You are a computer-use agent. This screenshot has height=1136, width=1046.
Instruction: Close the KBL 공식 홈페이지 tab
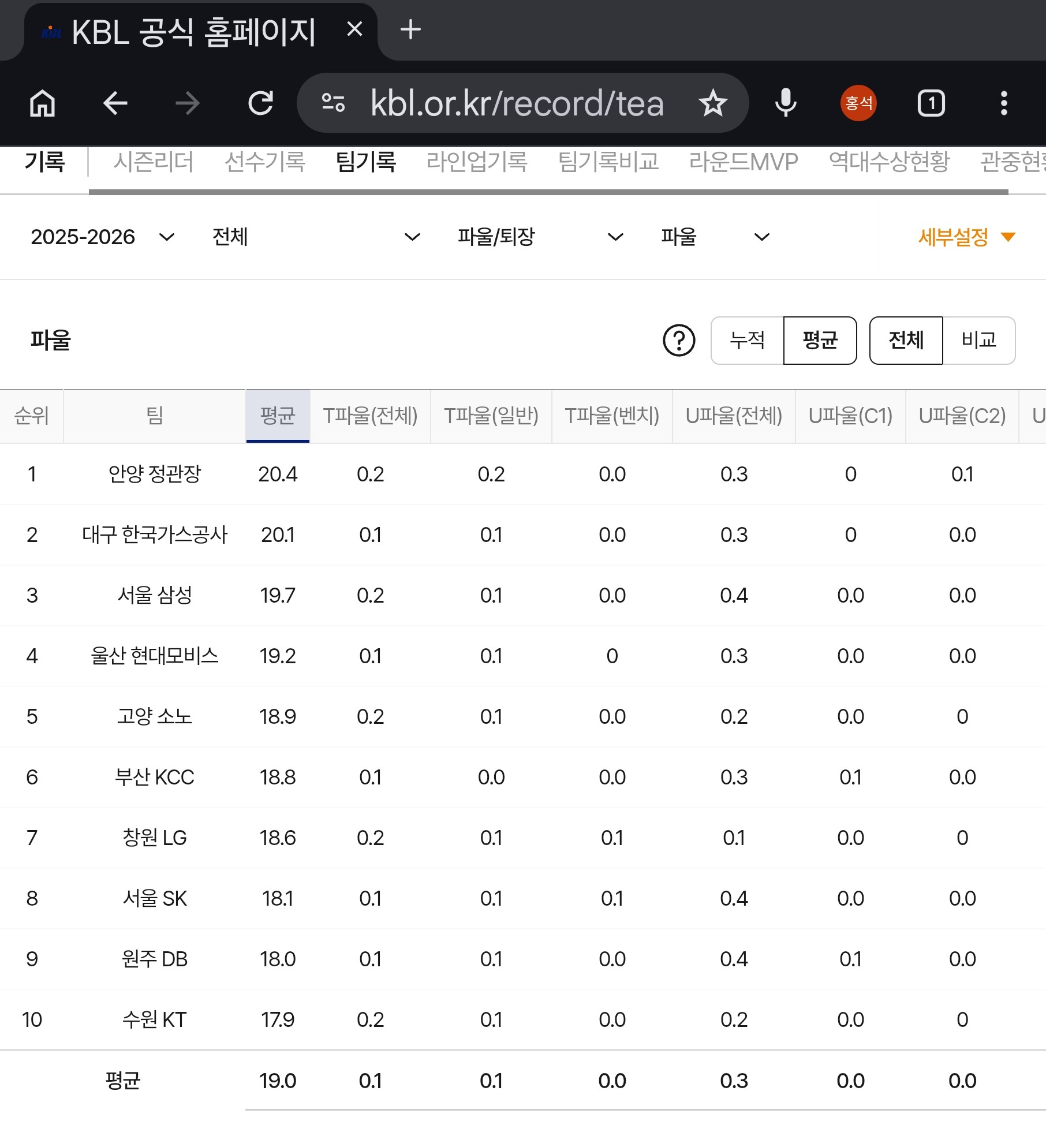point(354,29)
